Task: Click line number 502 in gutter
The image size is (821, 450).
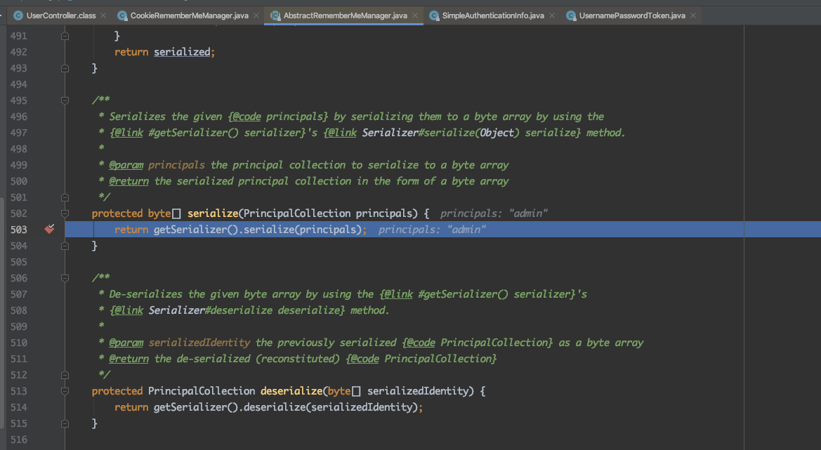Action: click(x=19, y=213)
